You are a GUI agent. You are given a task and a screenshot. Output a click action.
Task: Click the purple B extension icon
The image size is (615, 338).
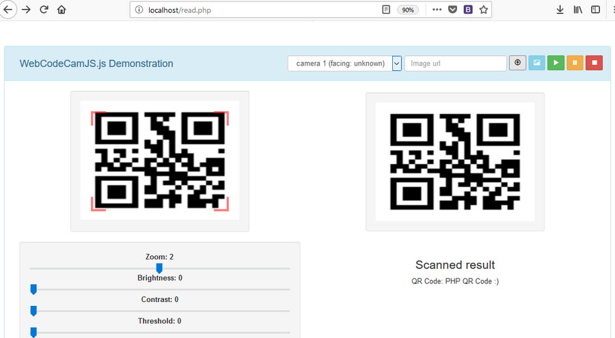(468, 10)
